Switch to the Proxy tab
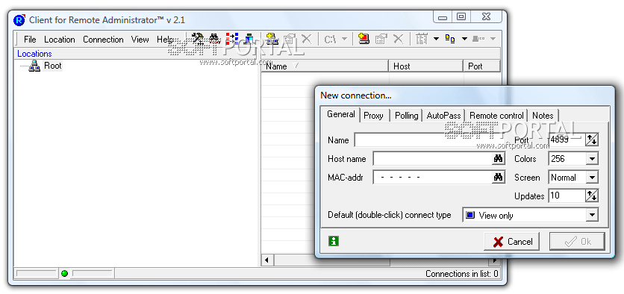This screenshot has height=294, width=624. [x=373, y=116]
